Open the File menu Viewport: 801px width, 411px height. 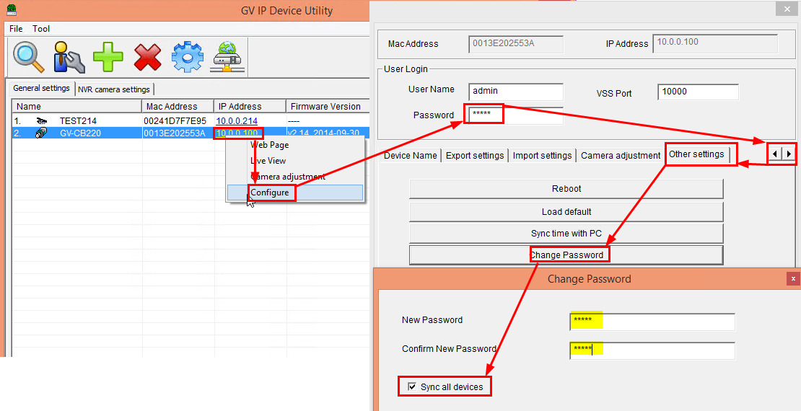pyautogui.click(x=16, y=29)
